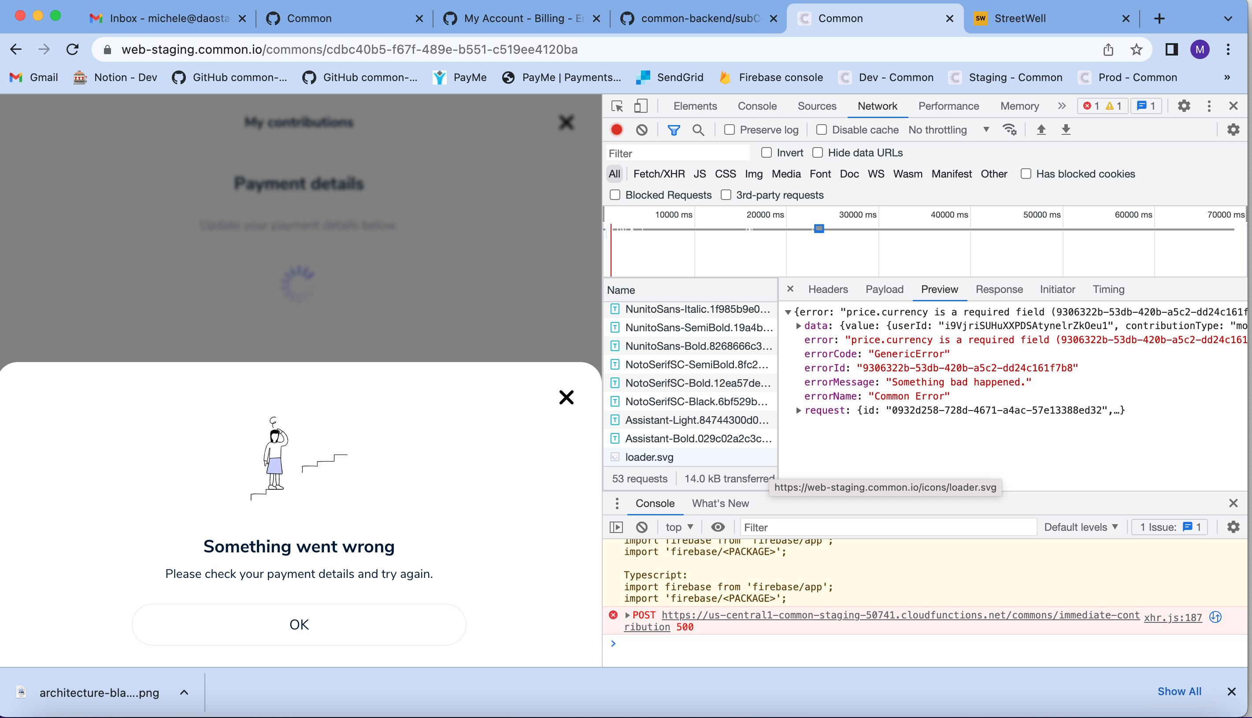Open Firebase console bookmark

tap(771, 78)
